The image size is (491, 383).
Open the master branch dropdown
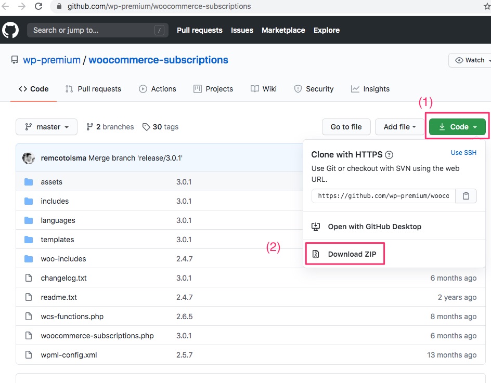(x=46, y=127)
